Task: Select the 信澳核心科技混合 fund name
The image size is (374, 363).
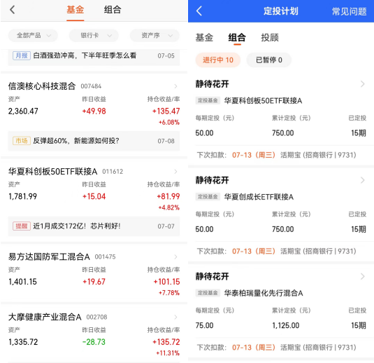Action: [x=42, y=86]
